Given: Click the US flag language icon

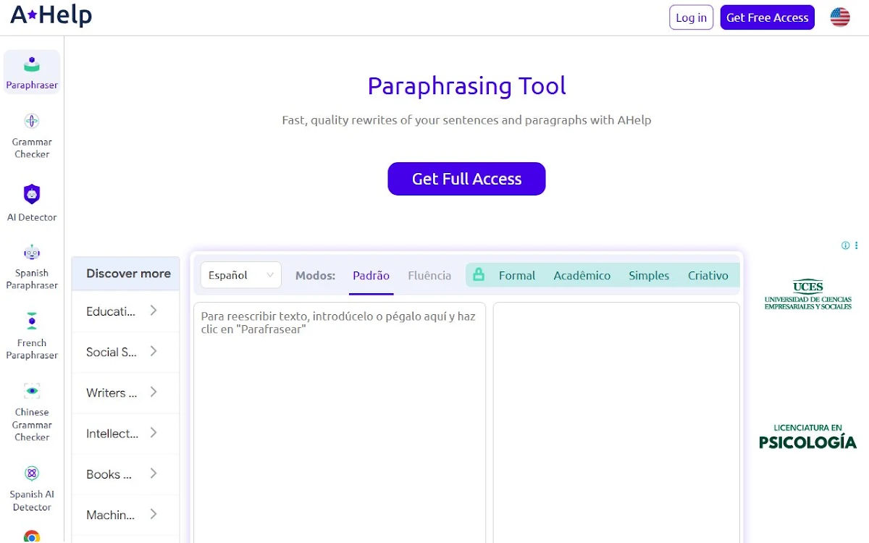Looking at the screenshot, I should tap(840, 17).
